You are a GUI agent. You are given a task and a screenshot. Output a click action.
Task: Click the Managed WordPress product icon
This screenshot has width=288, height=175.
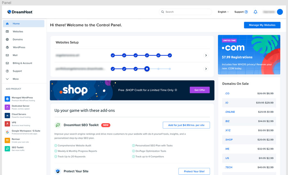[7, 99]
